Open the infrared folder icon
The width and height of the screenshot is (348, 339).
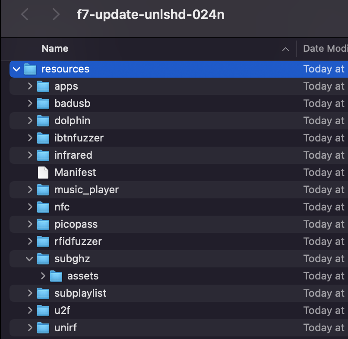coord(44,155)
